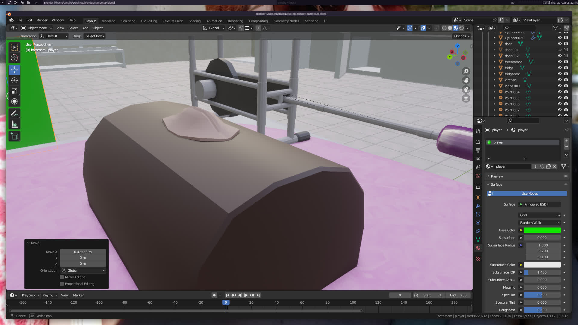
Task: Click the green Base Color swatch
Action: (542, 230)
